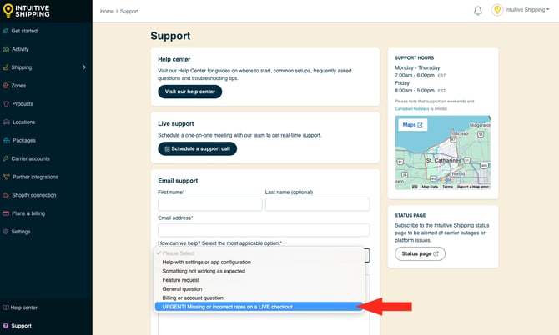The image size is (559, 335).
Task: Click Schedule a support call button
Action: [197, 148]
